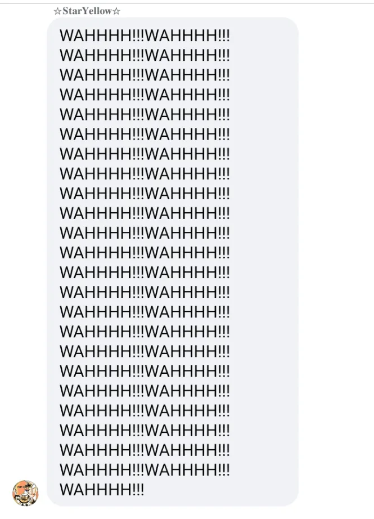The image size is (374, 519).
Task: Open the StarYellow username link
Action: click(87, 11)
